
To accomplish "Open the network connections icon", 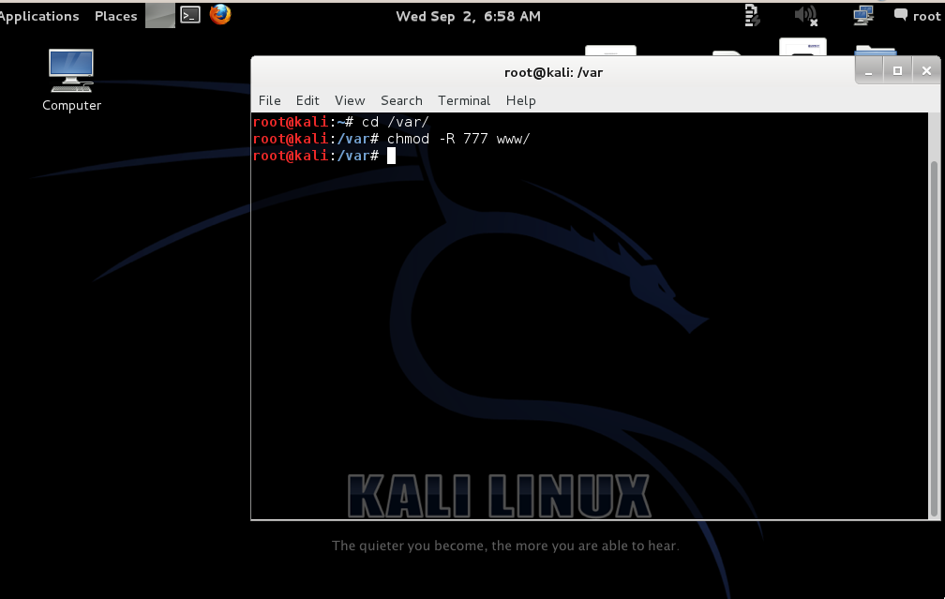I will (x=863, y=15).
